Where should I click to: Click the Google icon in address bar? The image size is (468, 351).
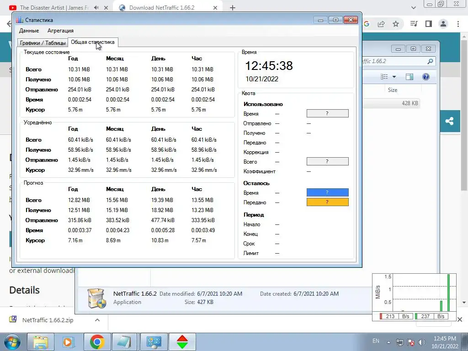pos(367,24)
